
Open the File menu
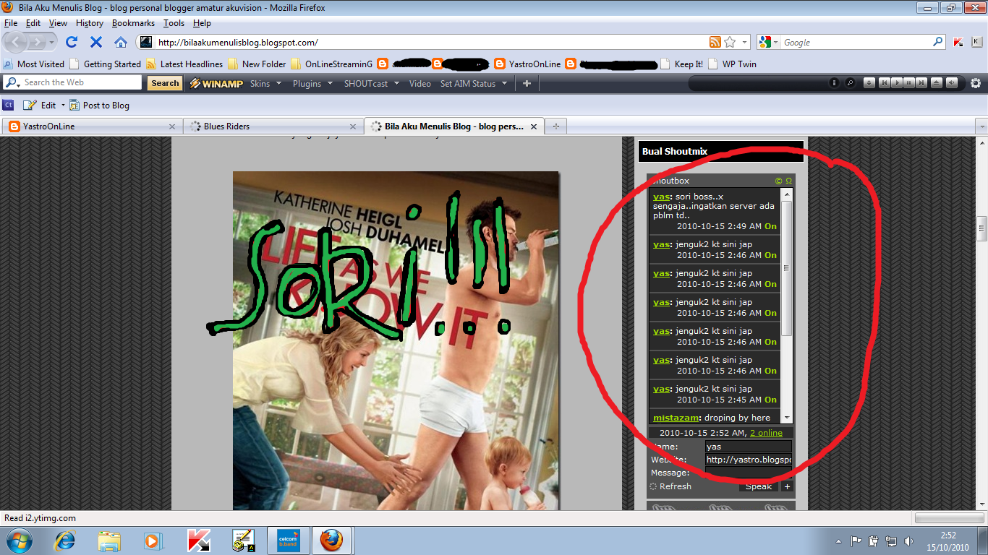click(10, 23)
